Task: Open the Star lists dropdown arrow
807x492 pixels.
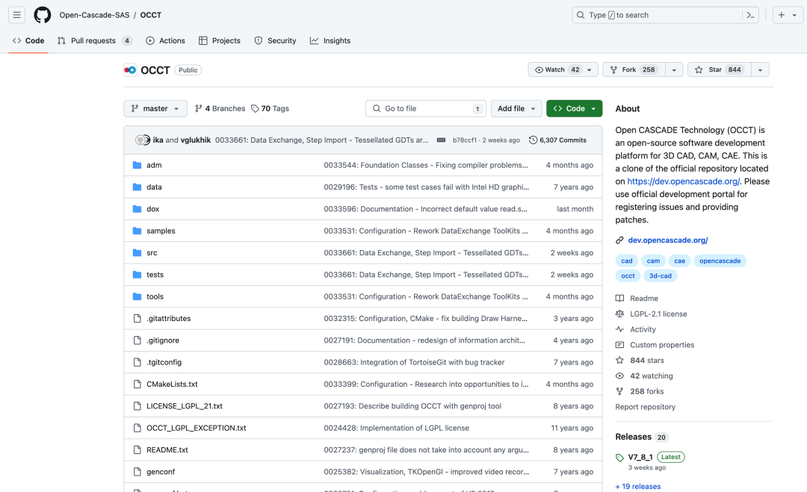Action: 760,69
